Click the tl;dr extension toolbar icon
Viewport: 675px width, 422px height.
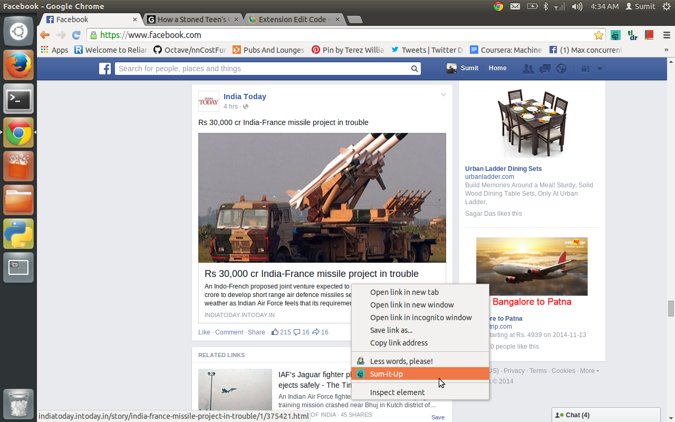pos(633,35)
